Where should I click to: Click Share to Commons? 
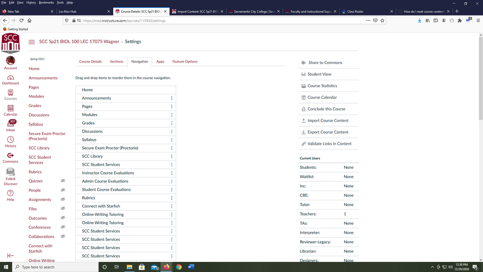click(325, 62)
